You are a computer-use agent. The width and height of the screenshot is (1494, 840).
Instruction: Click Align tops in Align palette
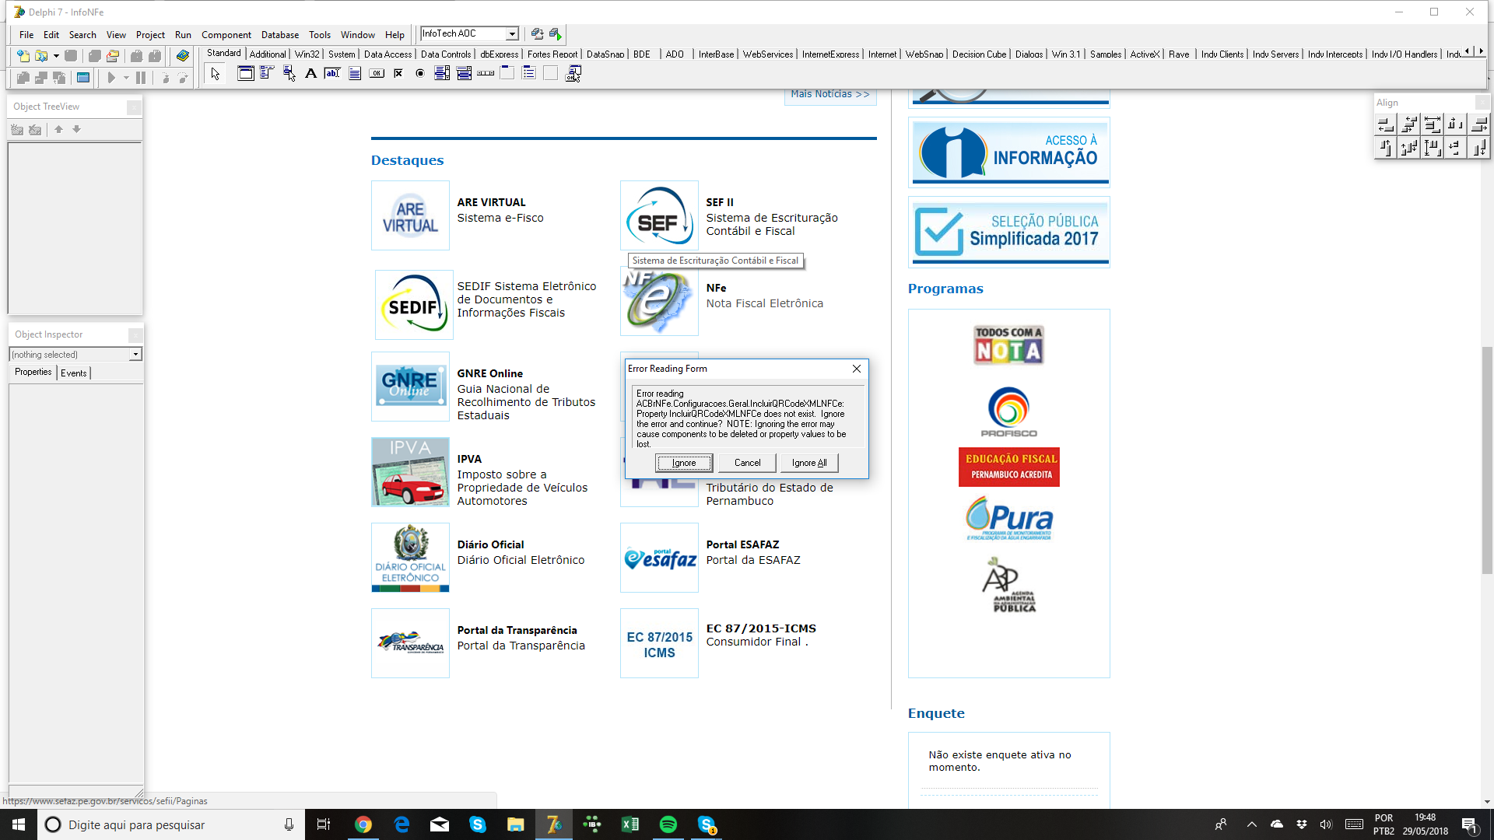(x=1385, y=148)
